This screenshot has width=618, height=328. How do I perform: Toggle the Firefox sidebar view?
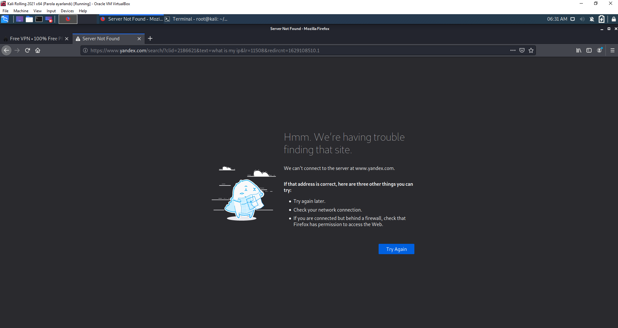[x=589, y=50]
